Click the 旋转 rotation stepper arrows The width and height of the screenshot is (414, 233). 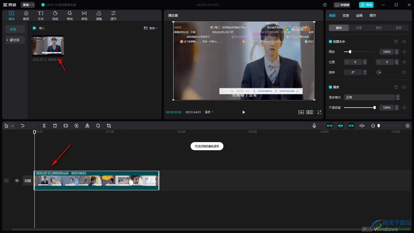[365, 72]
